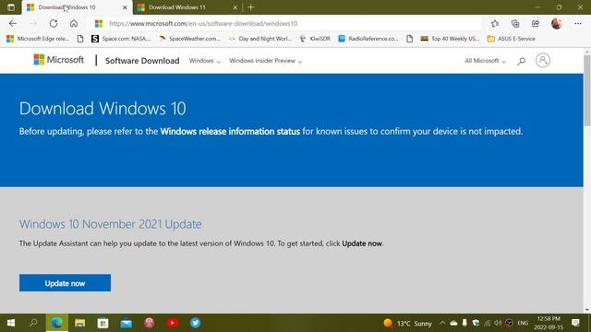The height and width of the screenshot is (332, 591).
Task: Open taskbar search magnifier
Action: pyautogui.click(x=33, y=323)
